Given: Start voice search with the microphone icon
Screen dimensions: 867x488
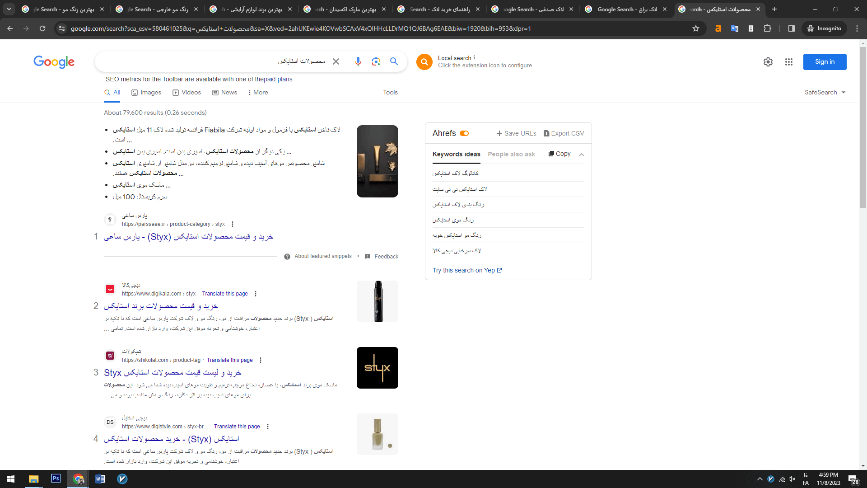Looking at the screenshot, I should click(x=358, y=61).
